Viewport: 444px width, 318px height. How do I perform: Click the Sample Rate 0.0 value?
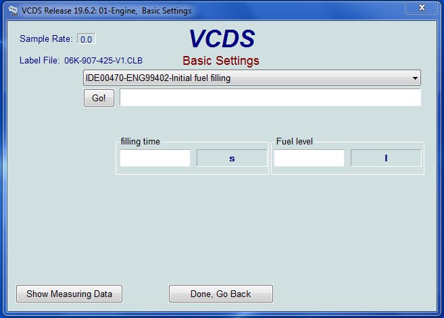click(86, 39)
